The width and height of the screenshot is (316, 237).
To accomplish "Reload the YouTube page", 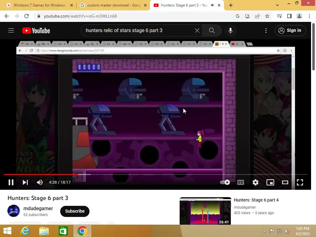I will (x=27, y=16).
